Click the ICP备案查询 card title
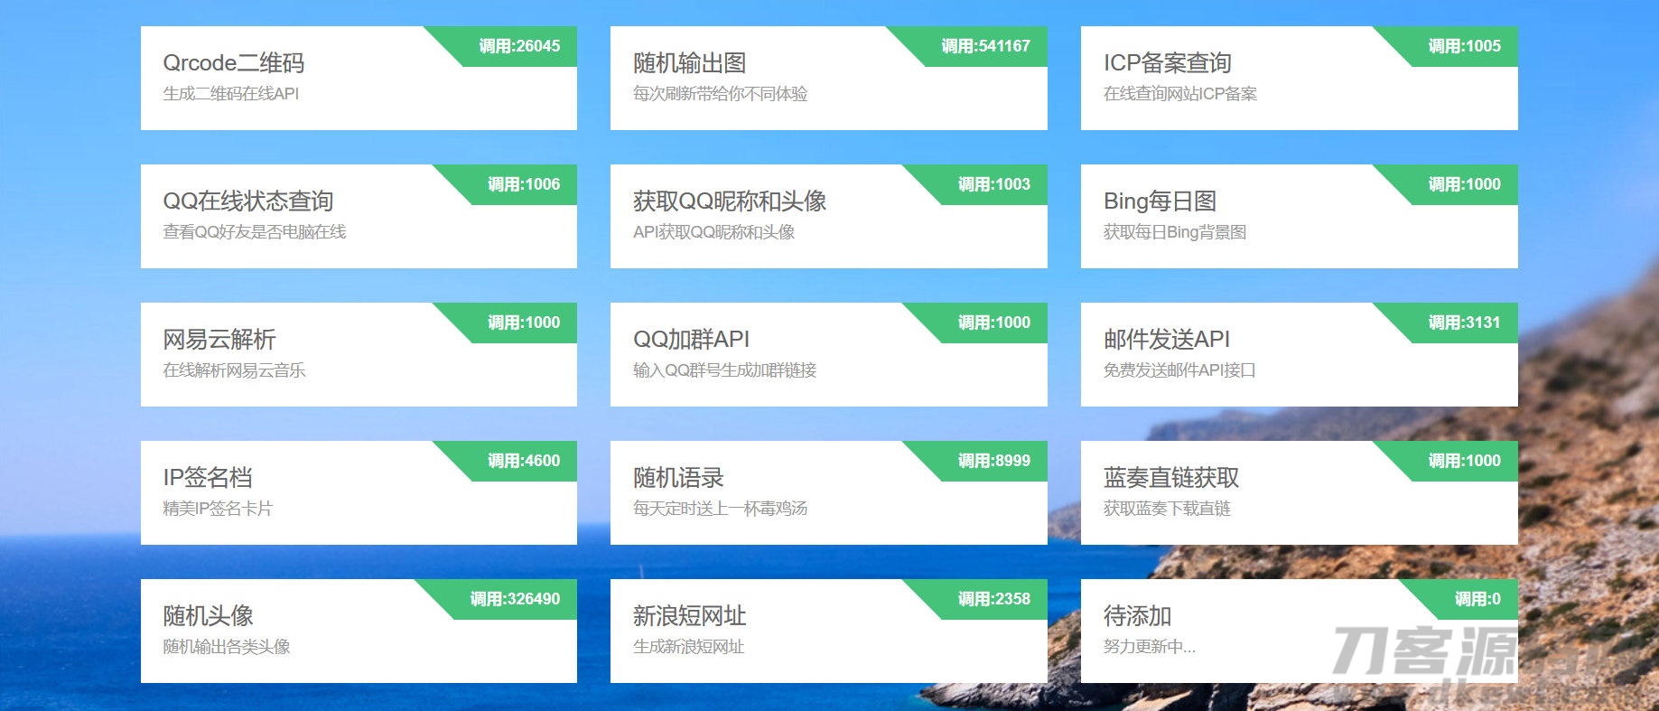This screenshot has height=711, width=1659. tap(1167, 63)
